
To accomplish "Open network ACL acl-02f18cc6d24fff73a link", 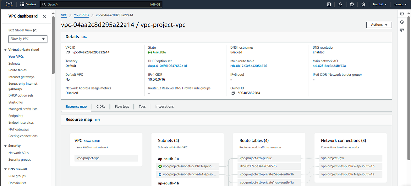I will [x=329, y=66].
